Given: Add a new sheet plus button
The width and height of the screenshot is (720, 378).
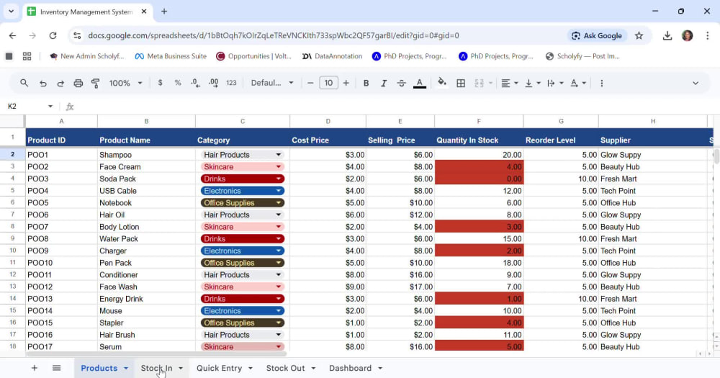Looking at the screenshot, I should [x=35, y=368].
